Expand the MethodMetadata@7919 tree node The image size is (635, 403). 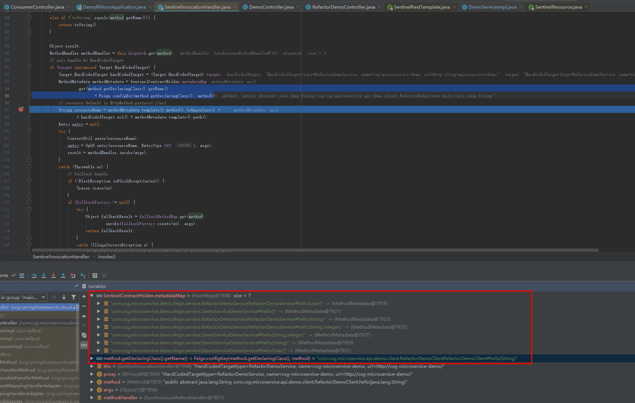pos(98,303)
